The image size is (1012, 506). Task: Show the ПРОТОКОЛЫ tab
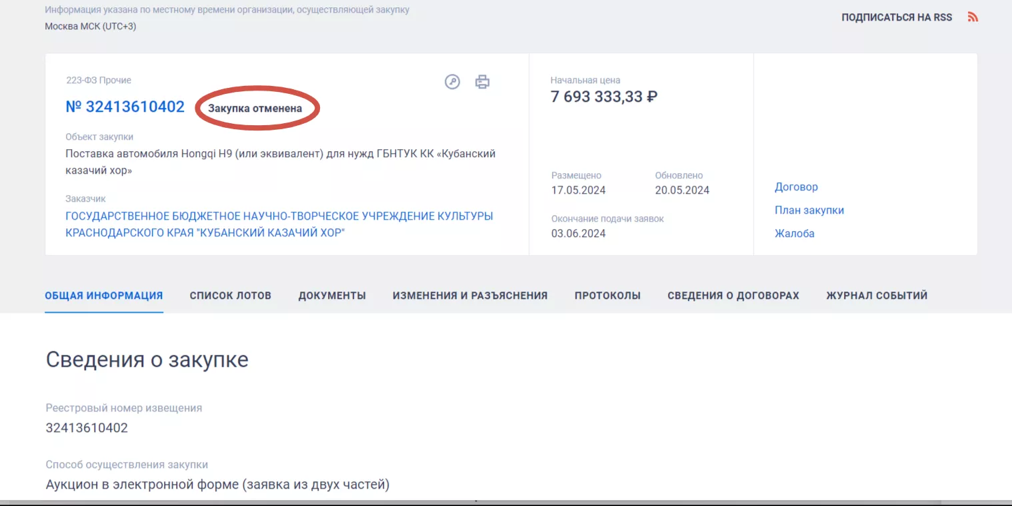pyautogui.click(x=607, y=296)
